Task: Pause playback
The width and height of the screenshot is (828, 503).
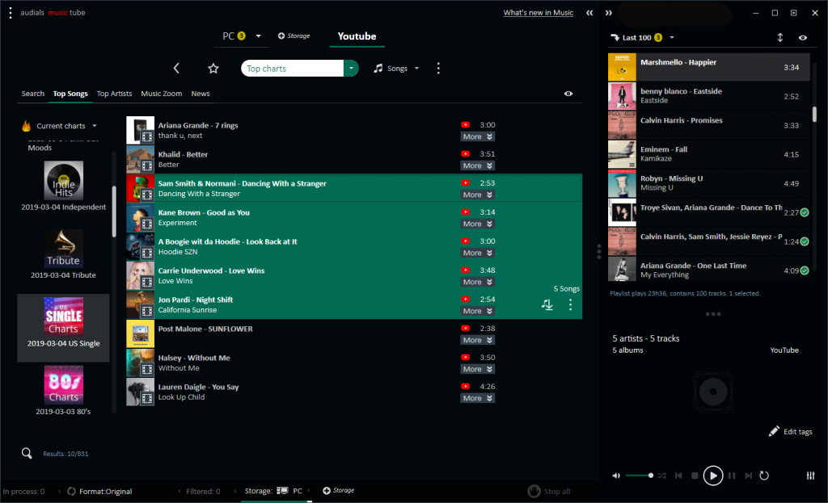Action: coord(731,476)
